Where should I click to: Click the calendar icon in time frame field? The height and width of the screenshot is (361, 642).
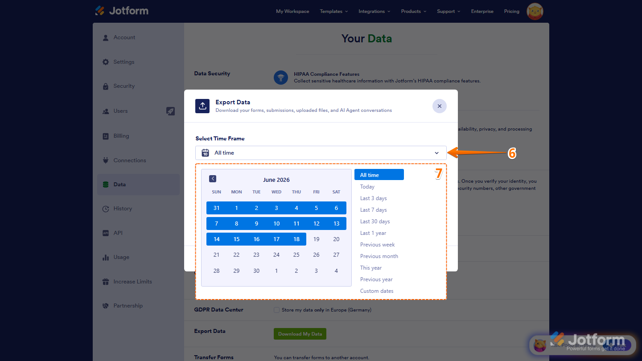(x=206, y=153)
